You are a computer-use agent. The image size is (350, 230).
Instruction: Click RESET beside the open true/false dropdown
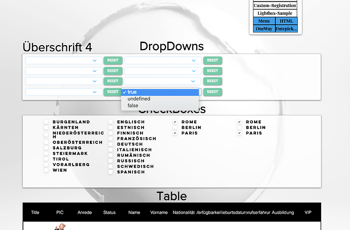coord(213,92)
